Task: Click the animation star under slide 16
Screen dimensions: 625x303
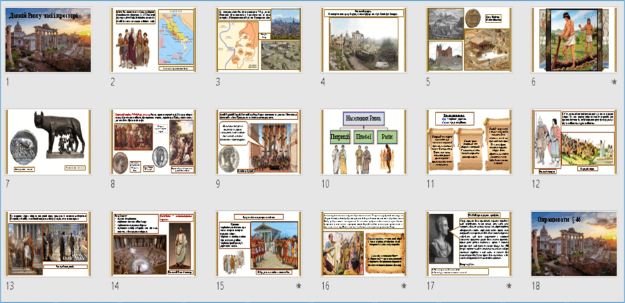Action: tap(404, 286)
